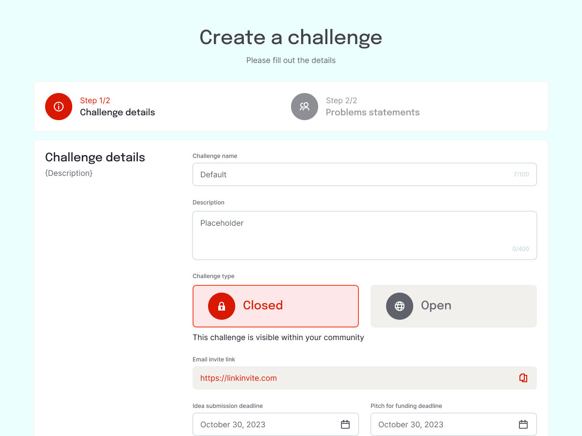582x436 pixels.
Task: Switch to the Problems statements step
Action: (x=372, y=112)
